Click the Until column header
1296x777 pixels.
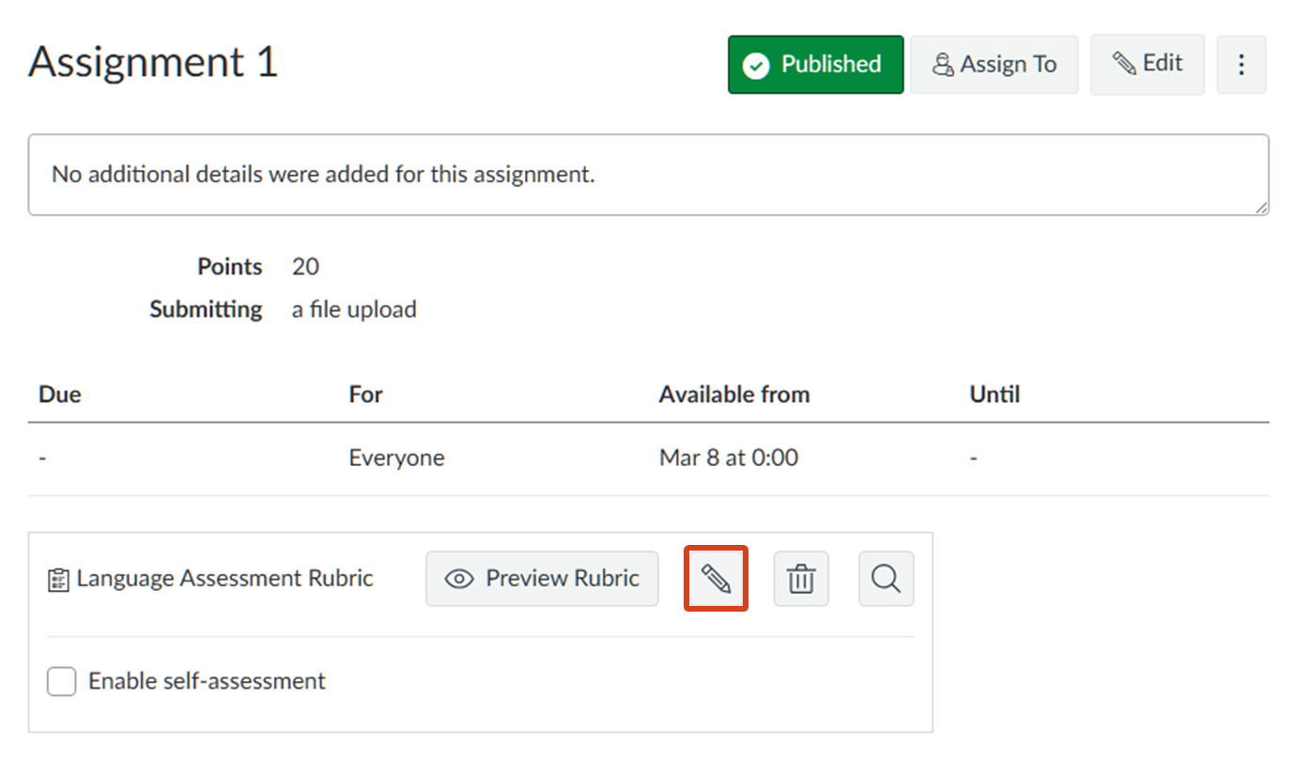click(995, 394)
